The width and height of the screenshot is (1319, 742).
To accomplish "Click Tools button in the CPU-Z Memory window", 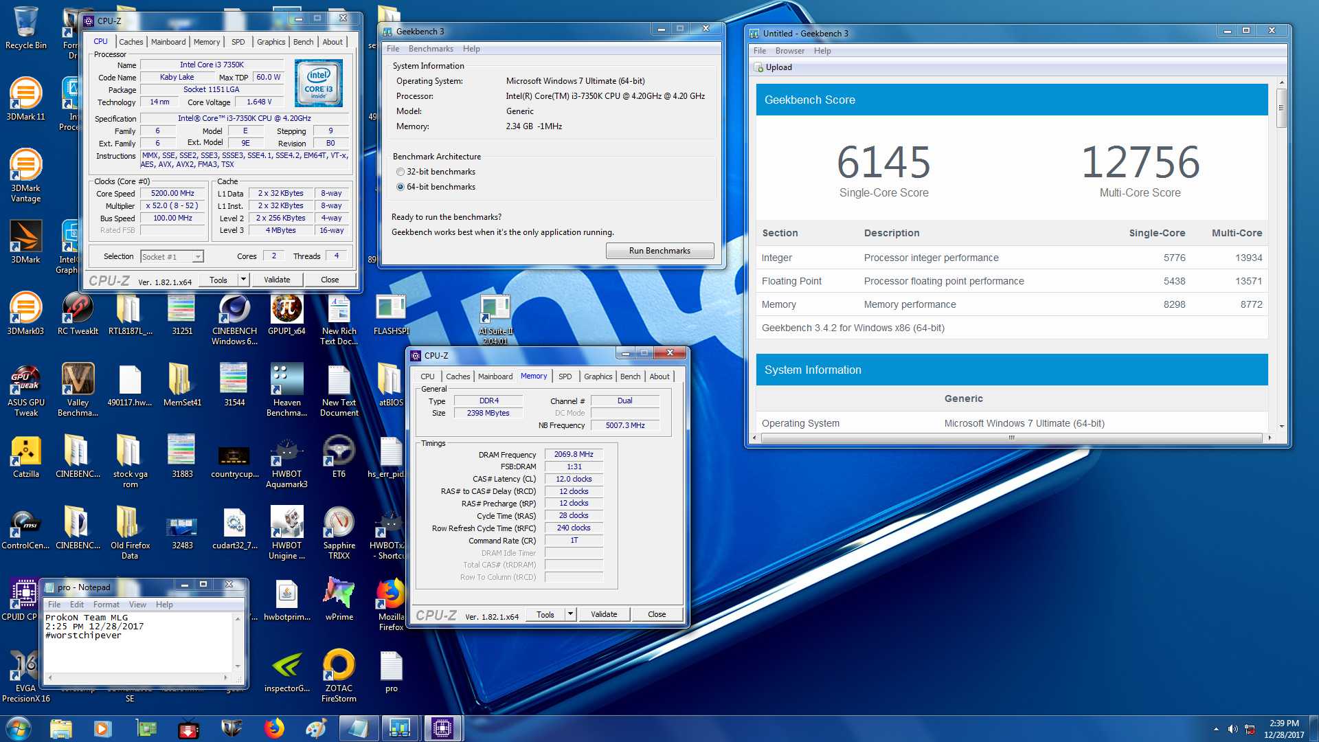I will click(x=545, y=614).
